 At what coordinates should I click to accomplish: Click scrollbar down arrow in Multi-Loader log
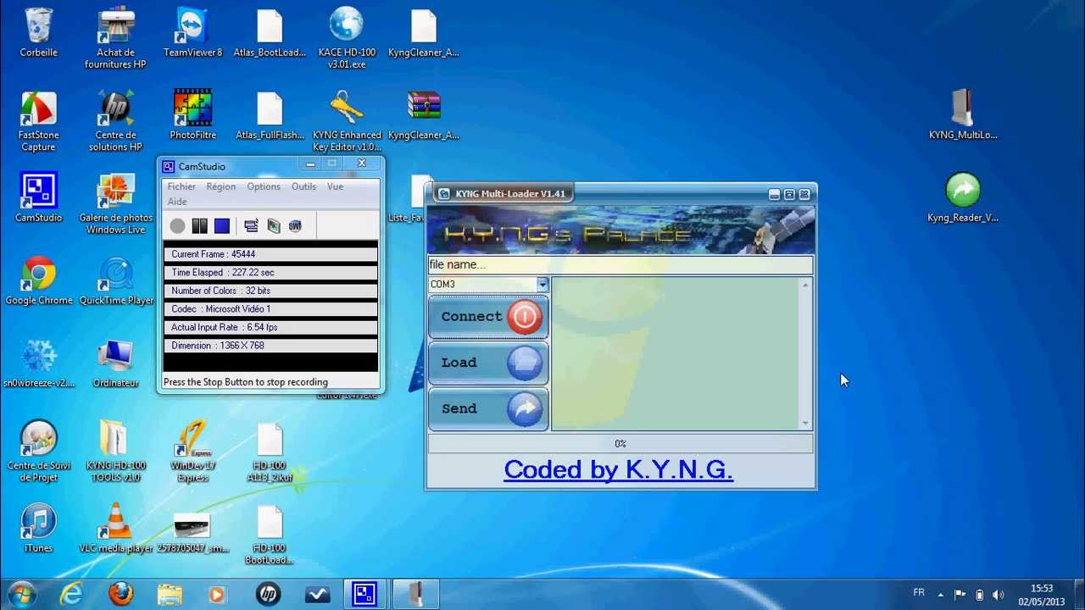tap(805, 423)
